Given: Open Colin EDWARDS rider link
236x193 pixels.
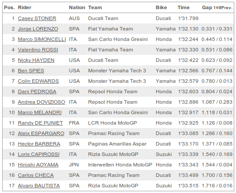Looking at the screenshot, I should click(38, 81).
